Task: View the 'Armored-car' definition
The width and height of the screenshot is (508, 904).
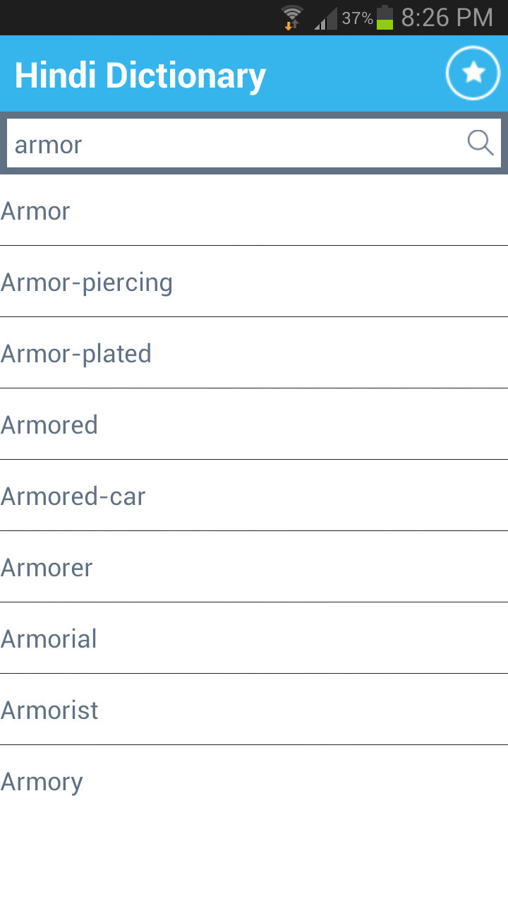Action: (254, 496)
